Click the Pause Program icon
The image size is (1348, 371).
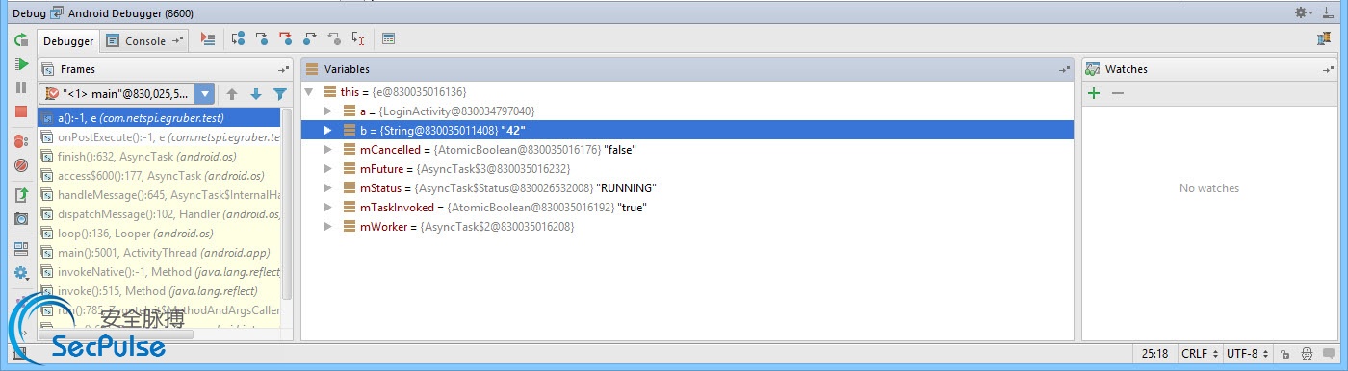(x=21, y=87)
